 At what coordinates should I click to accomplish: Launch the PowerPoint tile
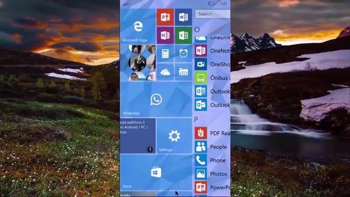point(165,17)
